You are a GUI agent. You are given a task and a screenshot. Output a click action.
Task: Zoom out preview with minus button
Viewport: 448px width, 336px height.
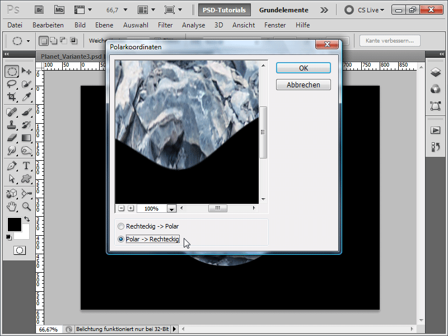coord(121,208)
